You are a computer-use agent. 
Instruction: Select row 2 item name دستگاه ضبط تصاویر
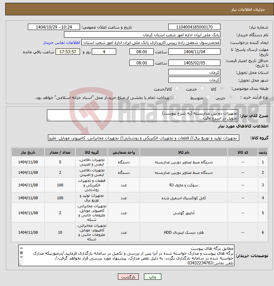click(x=184, y=172)
